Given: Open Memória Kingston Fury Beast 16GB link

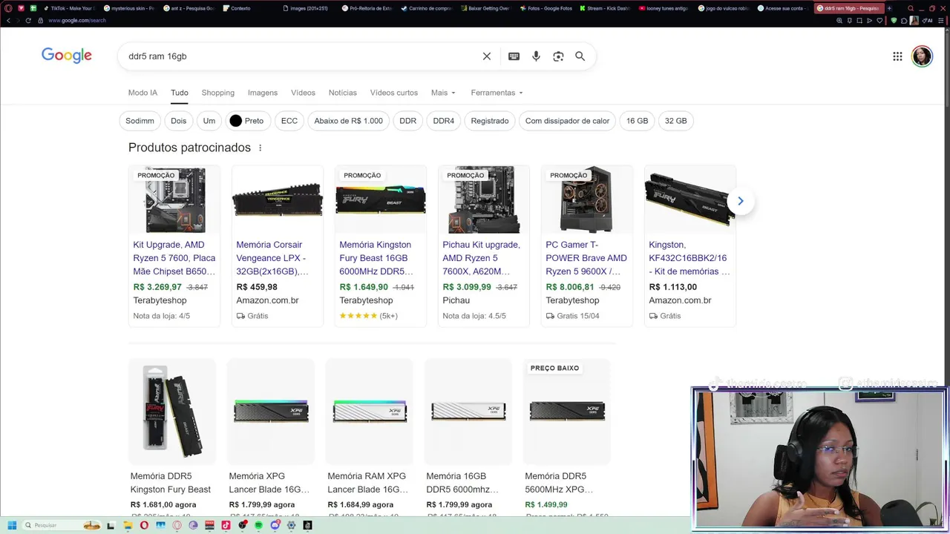Looking at the screenshot, I should pos(376,258).
